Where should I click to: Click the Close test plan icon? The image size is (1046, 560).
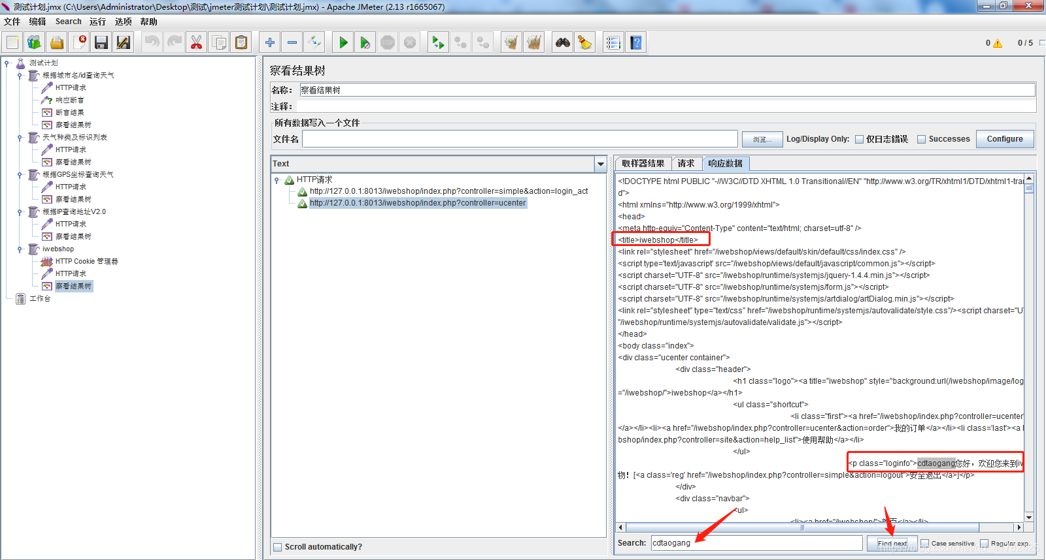tap(79, 42)
